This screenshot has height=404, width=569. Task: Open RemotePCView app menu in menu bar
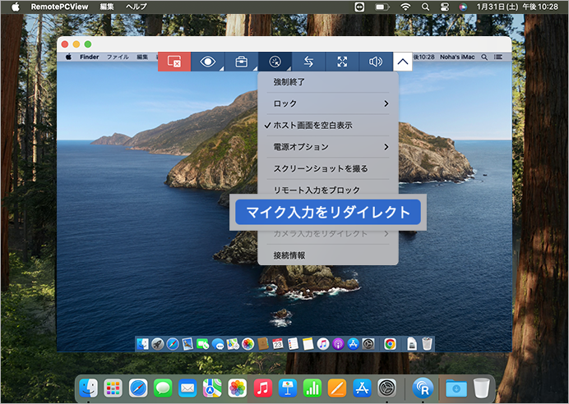(x=59, y=7)
